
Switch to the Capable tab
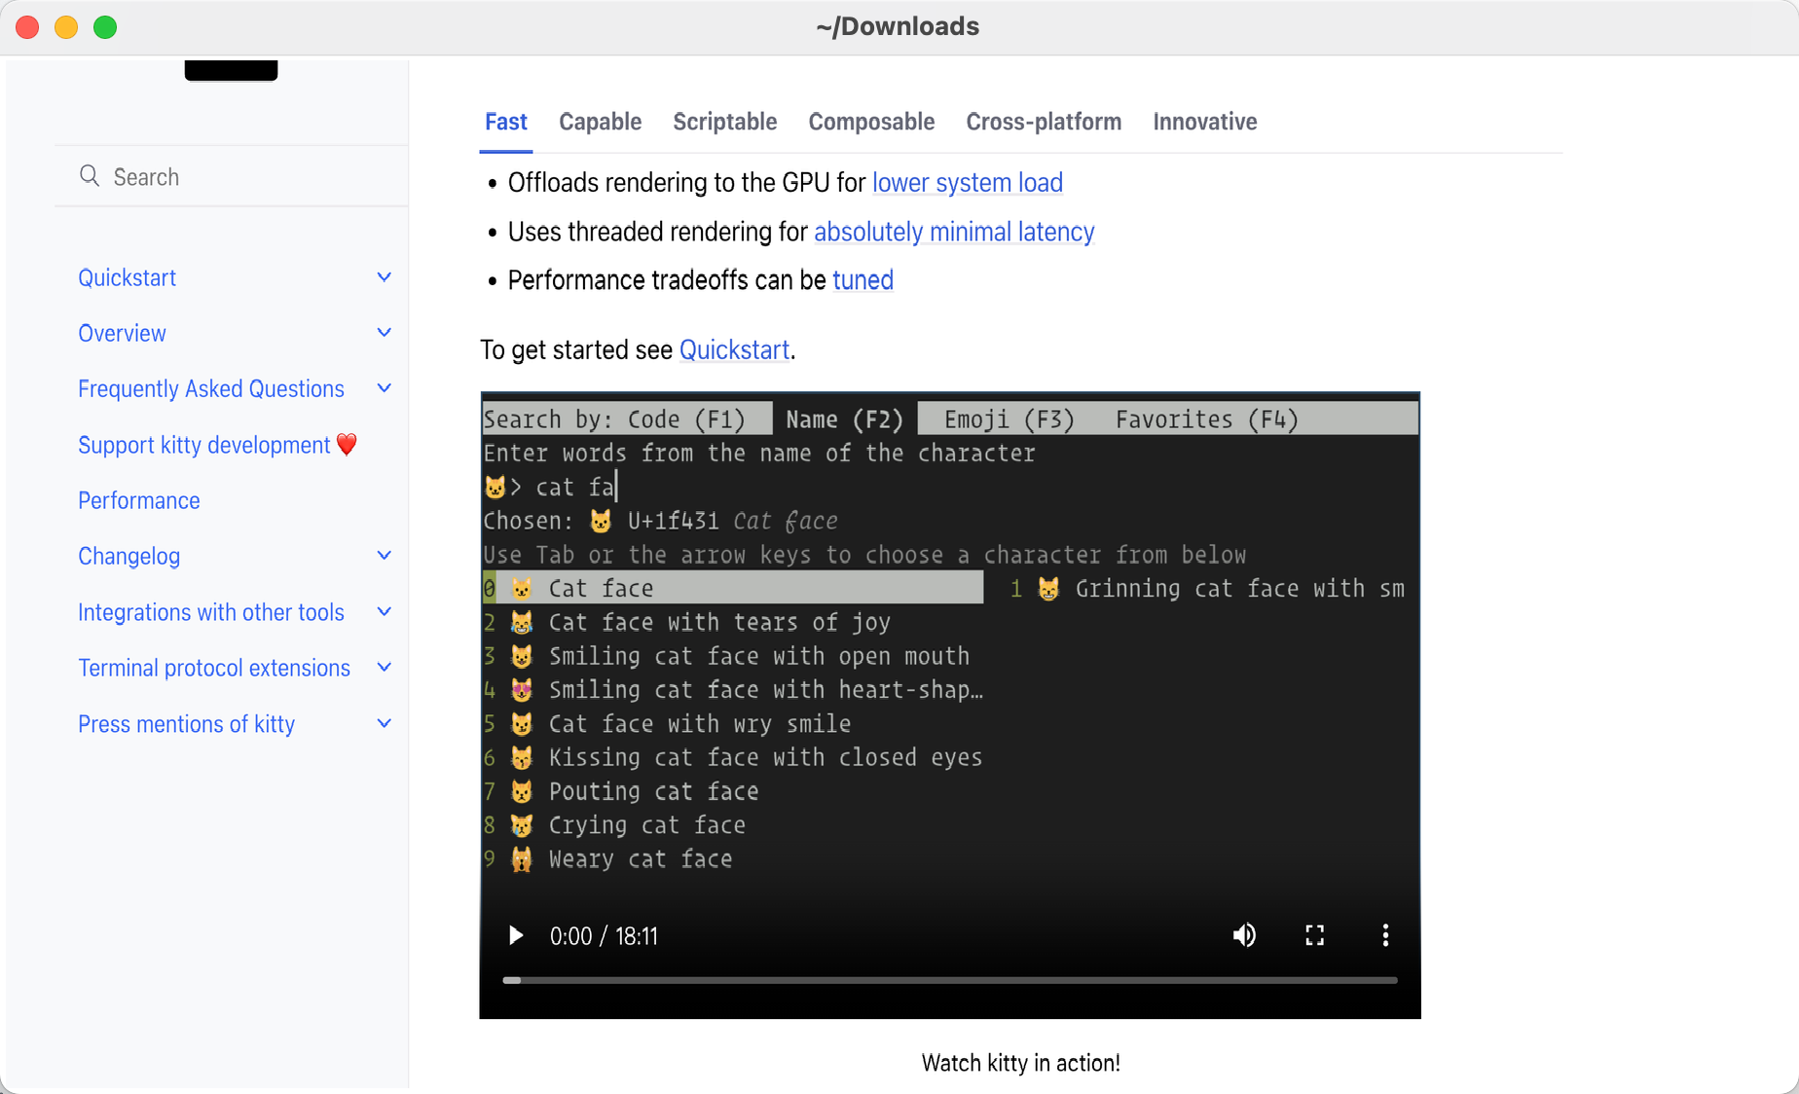(600, 122)
